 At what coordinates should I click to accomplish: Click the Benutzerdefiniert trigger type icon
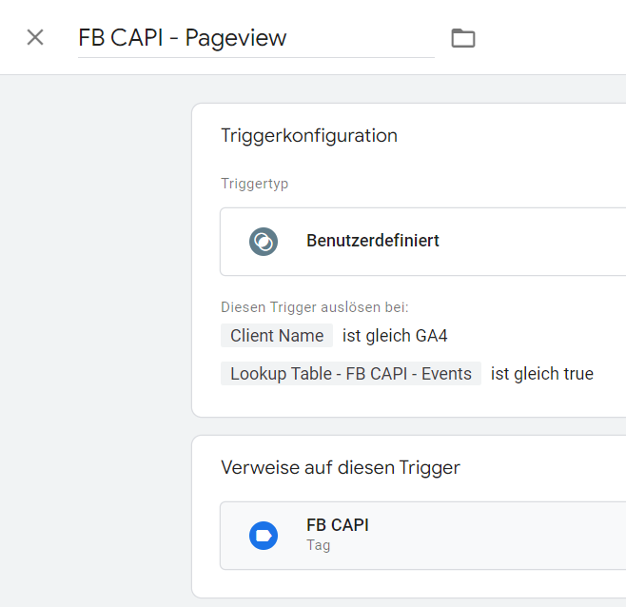(x=263, y=242)
